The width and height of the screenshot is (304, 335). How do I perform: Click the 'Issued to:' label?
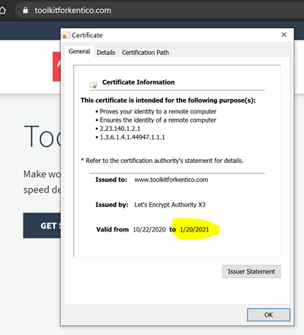111,180
